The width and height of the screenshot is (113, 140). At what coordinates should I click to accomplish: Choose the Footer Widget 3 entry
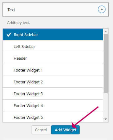tap(53, 94)
